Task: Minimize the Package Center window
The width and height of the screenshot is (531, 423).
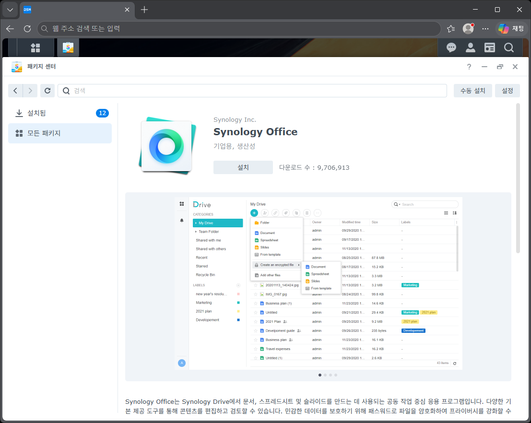Action: (484, 67)
